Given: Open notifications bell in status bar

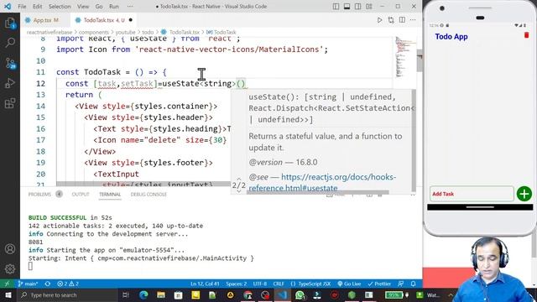Looking at the screenshot, I should 414,284.
